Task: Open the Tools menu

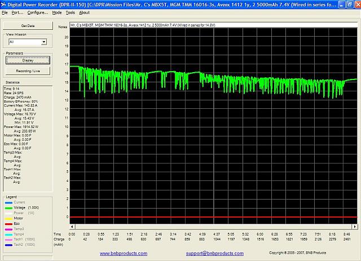Action: [70, 12]
